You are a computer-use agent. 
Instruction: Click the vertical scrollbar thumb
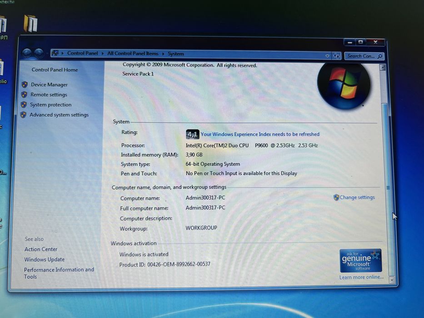tap(387, 189)
